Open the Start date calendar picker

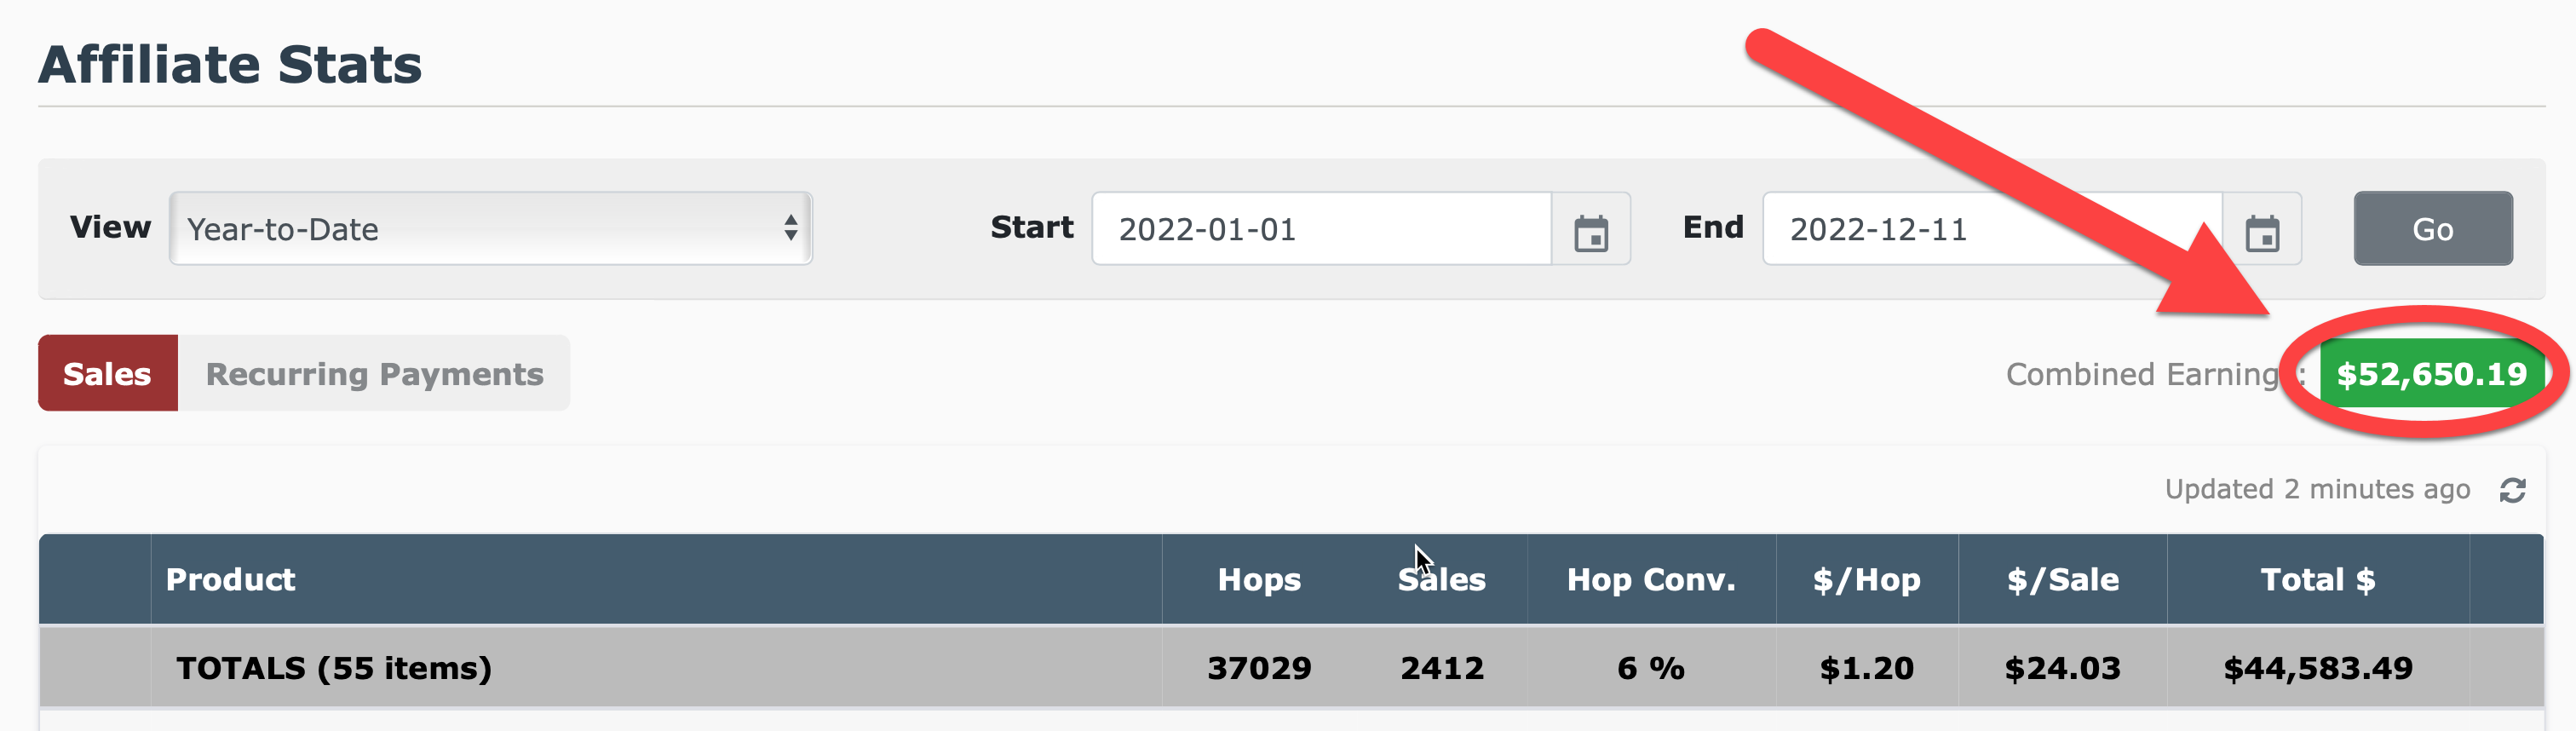tap(1591, 230)
